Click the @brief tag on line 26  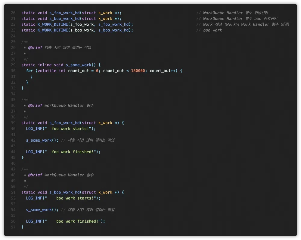(x=35, y=48)
